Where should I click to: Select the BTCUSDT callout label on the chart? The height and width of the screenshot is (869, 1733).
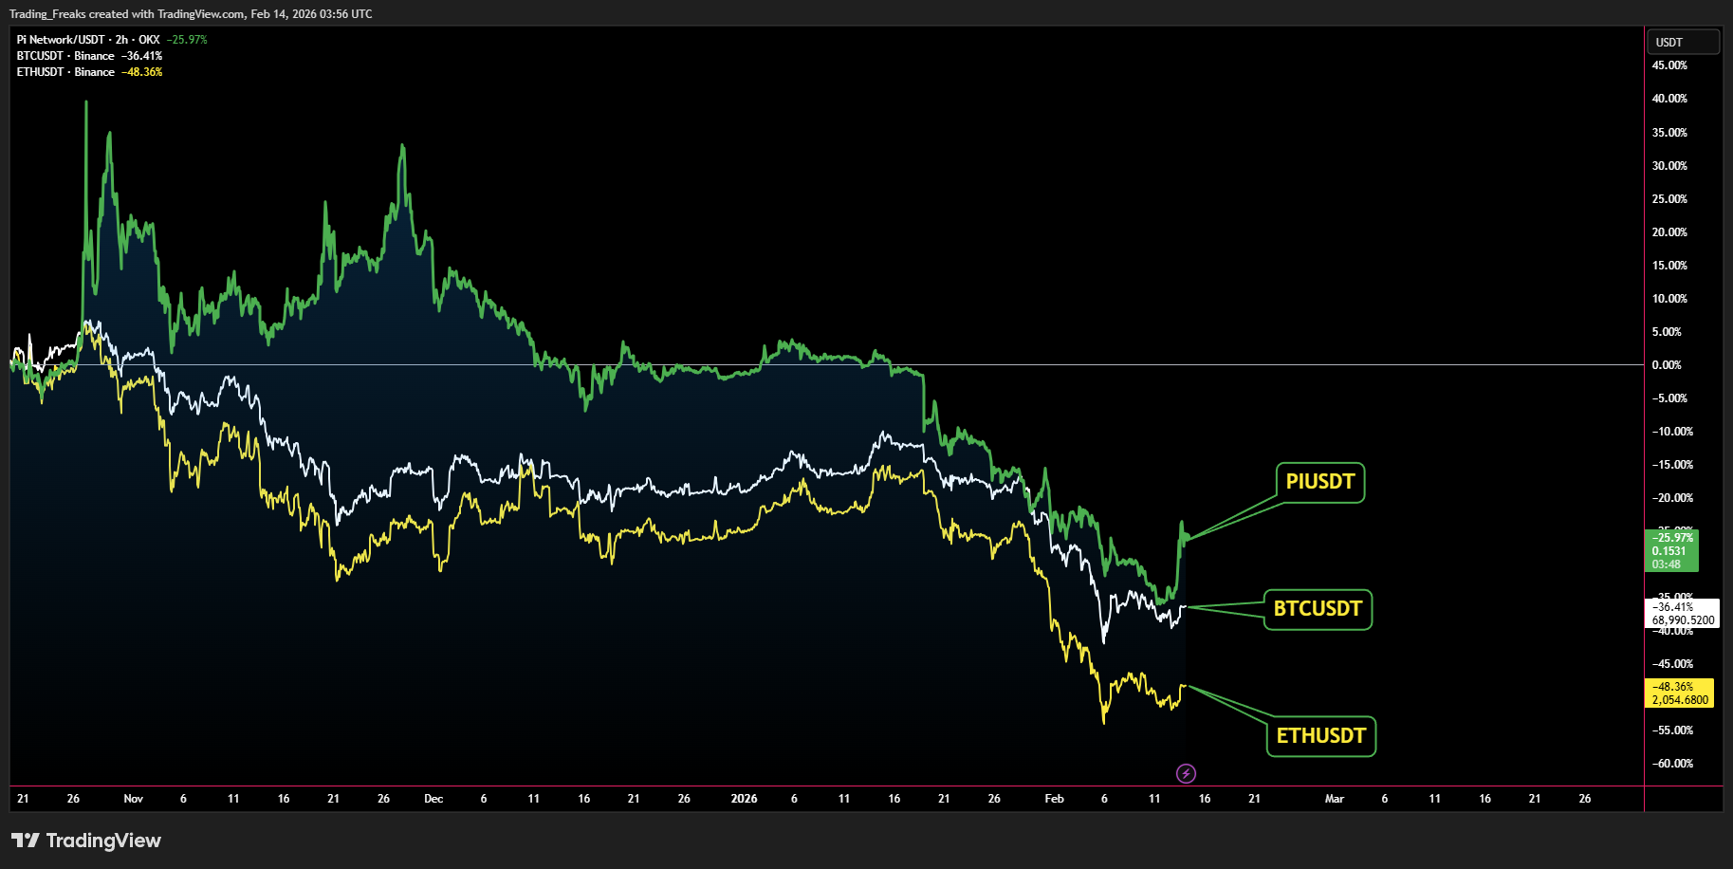(x=1318, y=609)
